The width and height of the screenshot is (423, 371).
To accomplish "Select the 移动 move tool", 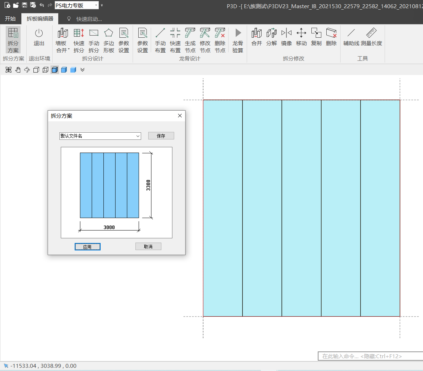I will click(301, 37).
